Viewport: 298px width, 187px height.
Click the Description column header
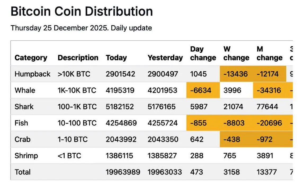tap(78, 58)
